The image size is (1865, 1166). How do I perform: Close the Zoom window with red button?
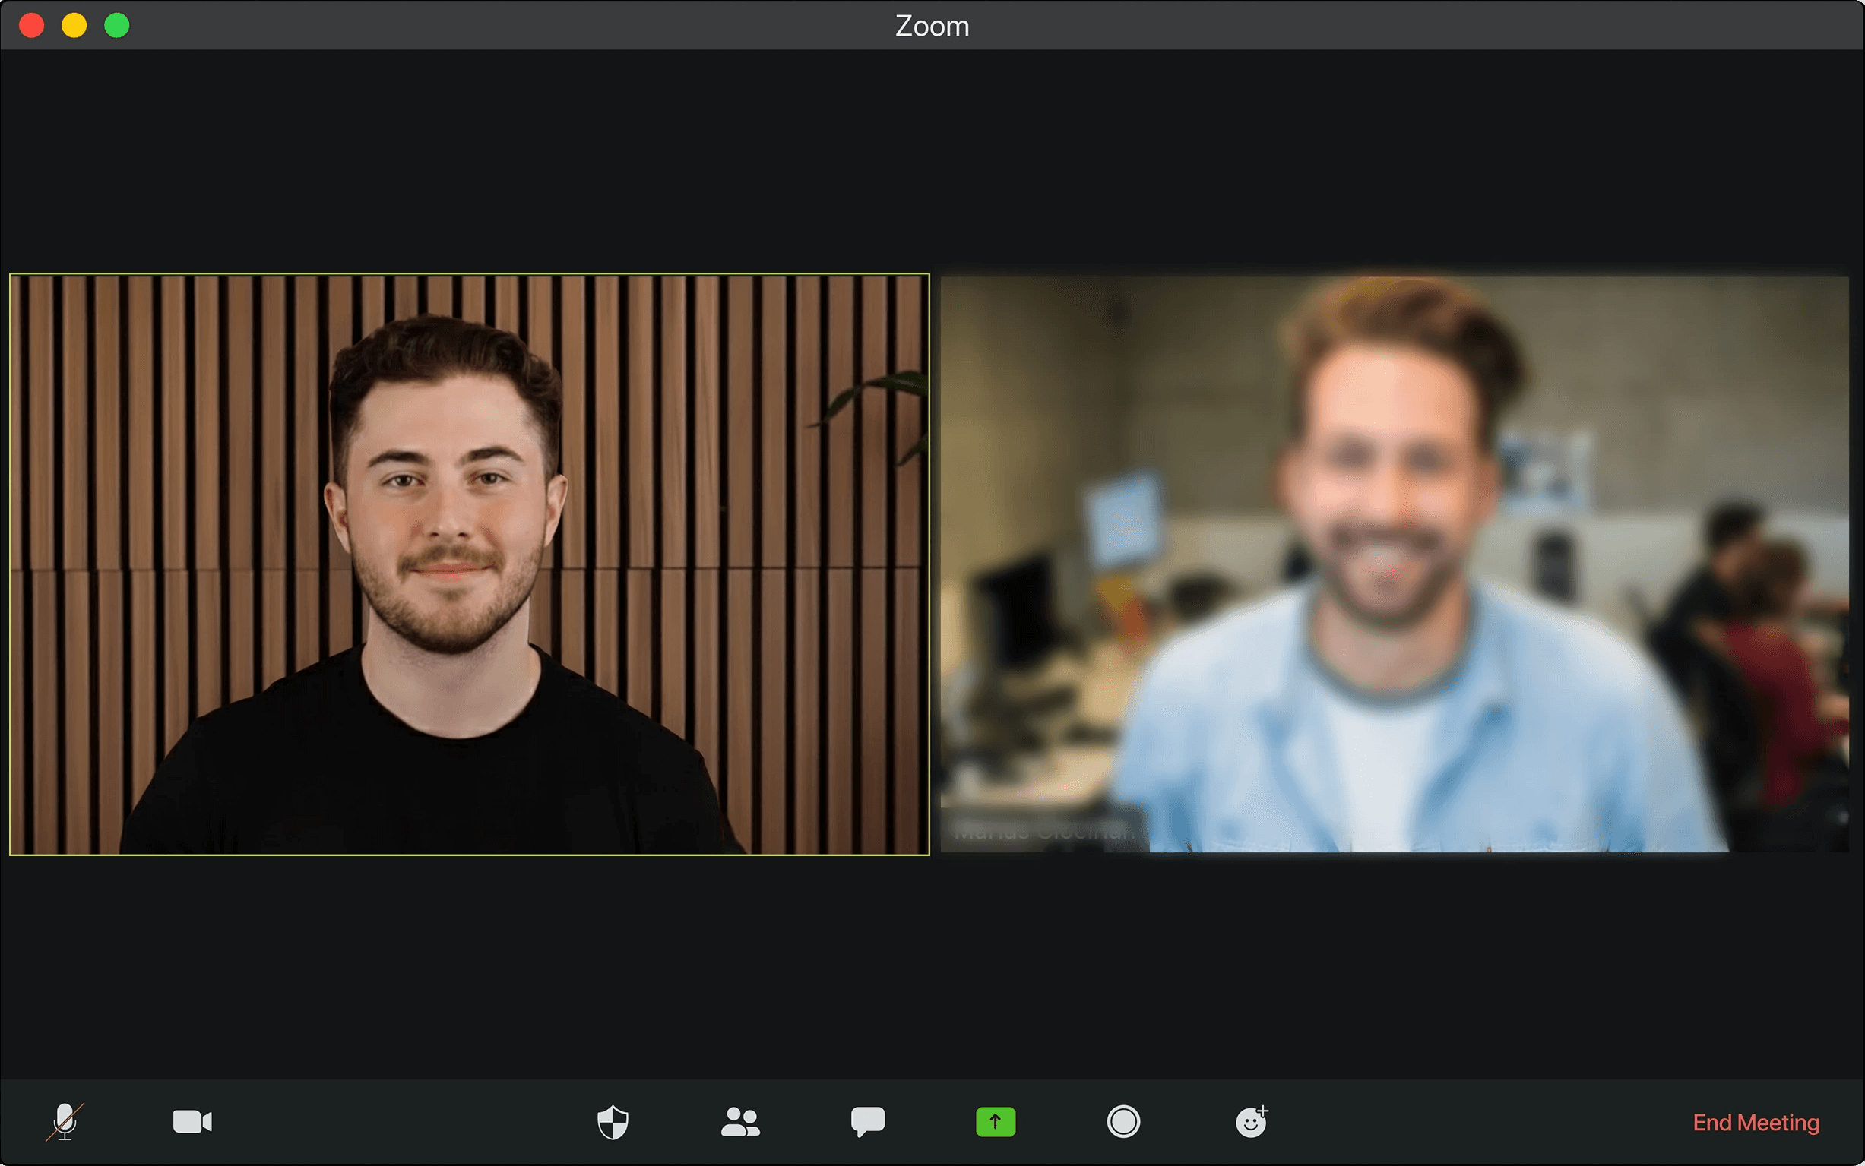(32, 26)
